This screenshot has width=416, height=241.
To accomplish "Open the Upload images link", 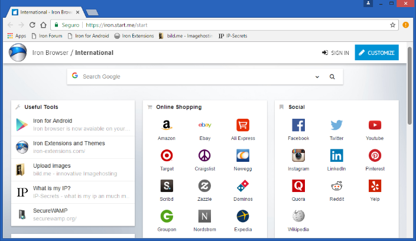I will coord(73,170).
